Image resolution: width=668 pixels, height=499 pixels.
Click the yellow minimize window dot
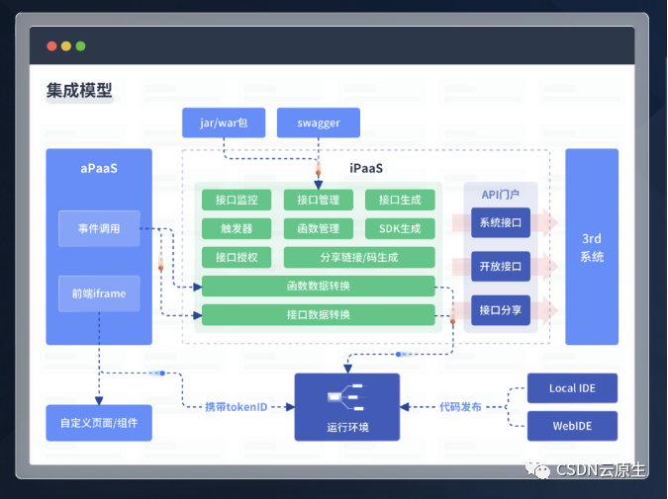coord(66,45)
